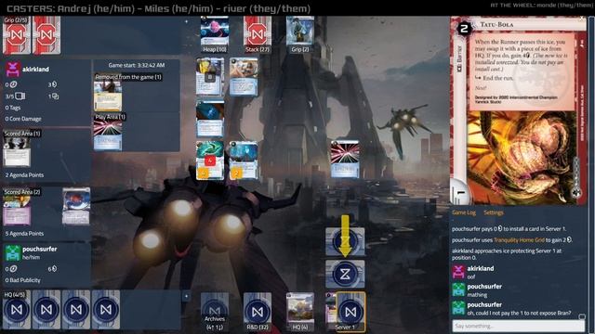Viewport: 595px width, 334px height.
Task: Click the facedown card in Server 1
Action: pos(350,312)
